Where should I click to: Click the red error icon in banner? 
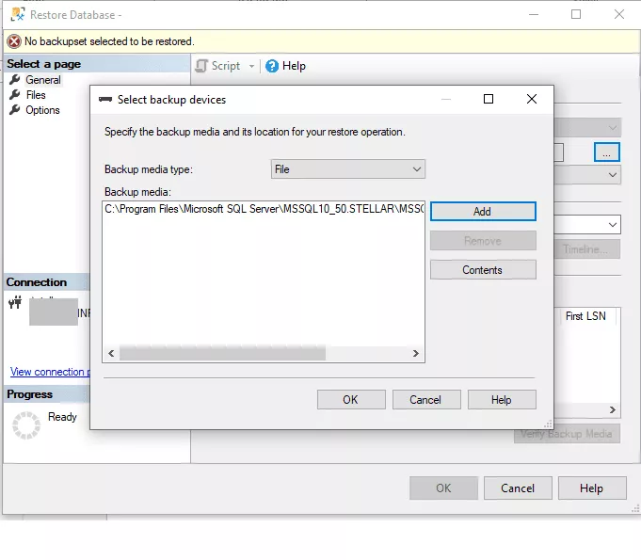[14, 41]
